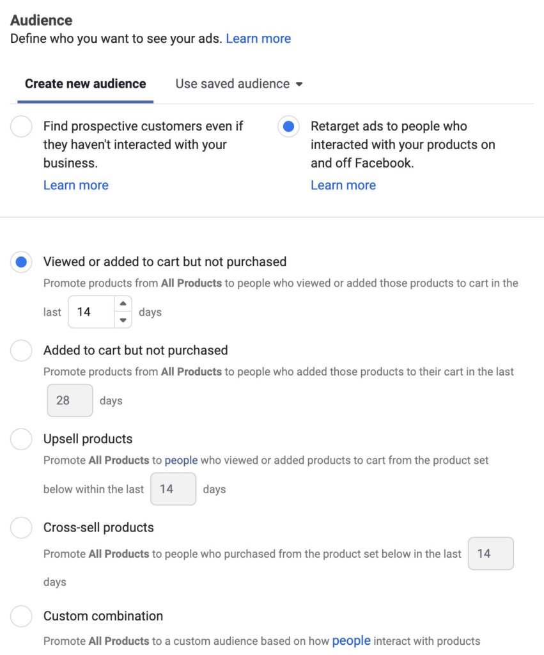Open 'Learn more' under the retargeting option
Viewport: 544px width, 655px height.
click(343, 185)
